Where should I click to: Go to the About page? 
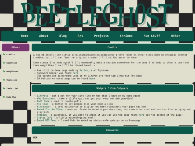44,36
